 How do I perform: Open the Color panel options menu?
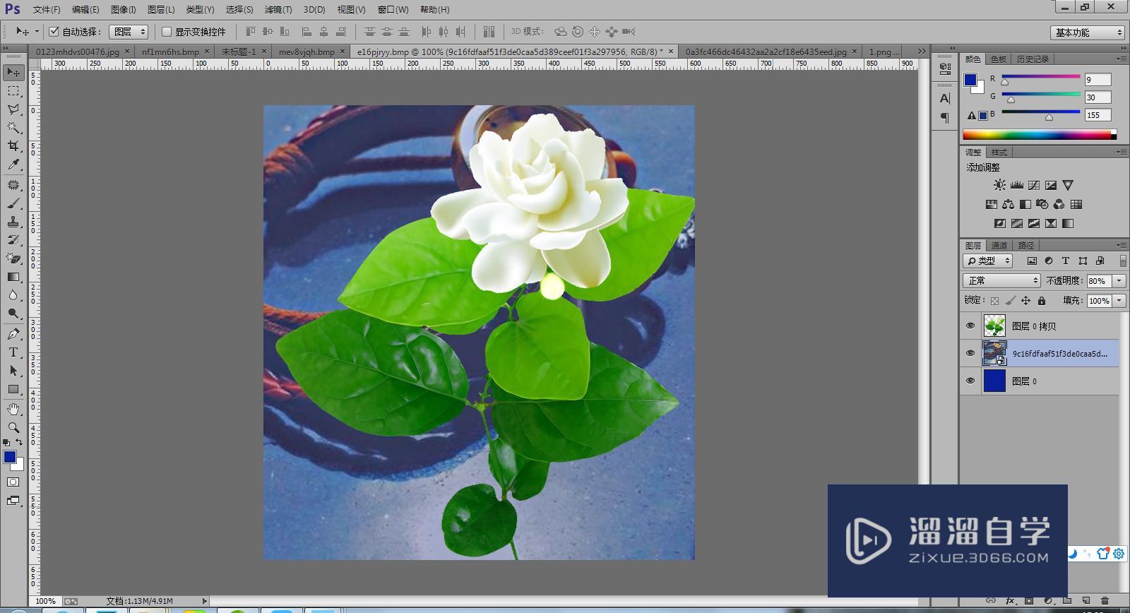pos(1121,59)
